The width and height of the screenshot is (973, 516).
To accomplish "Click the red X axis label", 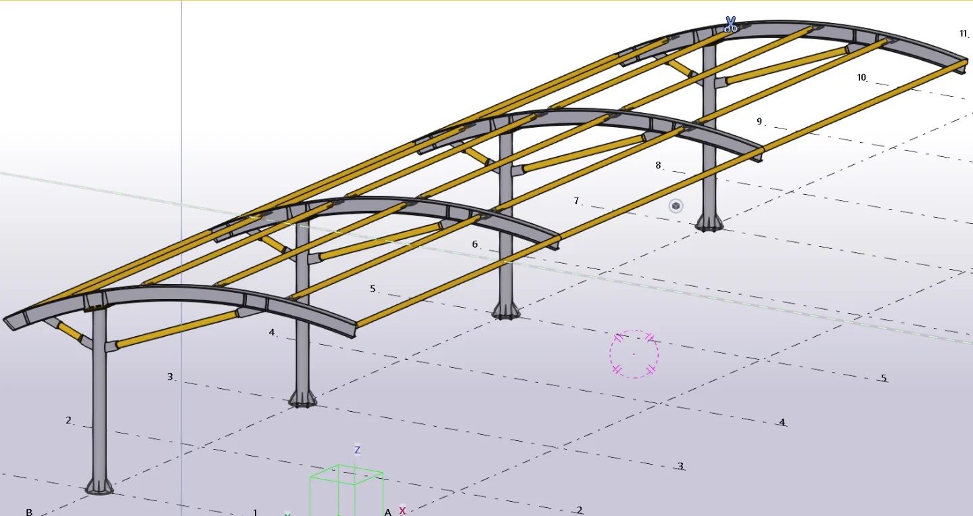I will [402, 511].
